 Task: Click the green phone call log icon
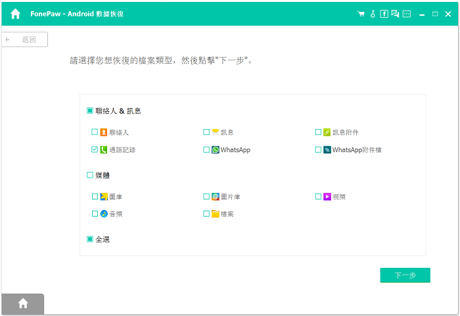104,149
